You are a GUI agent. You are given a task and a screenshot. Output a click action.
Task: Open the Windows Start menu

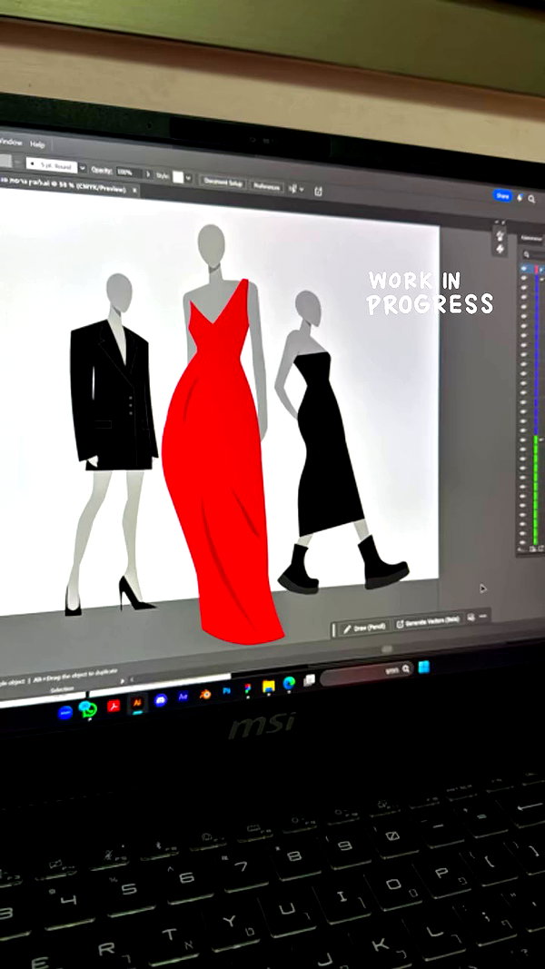pyautogui.click(x=424, y=667)
